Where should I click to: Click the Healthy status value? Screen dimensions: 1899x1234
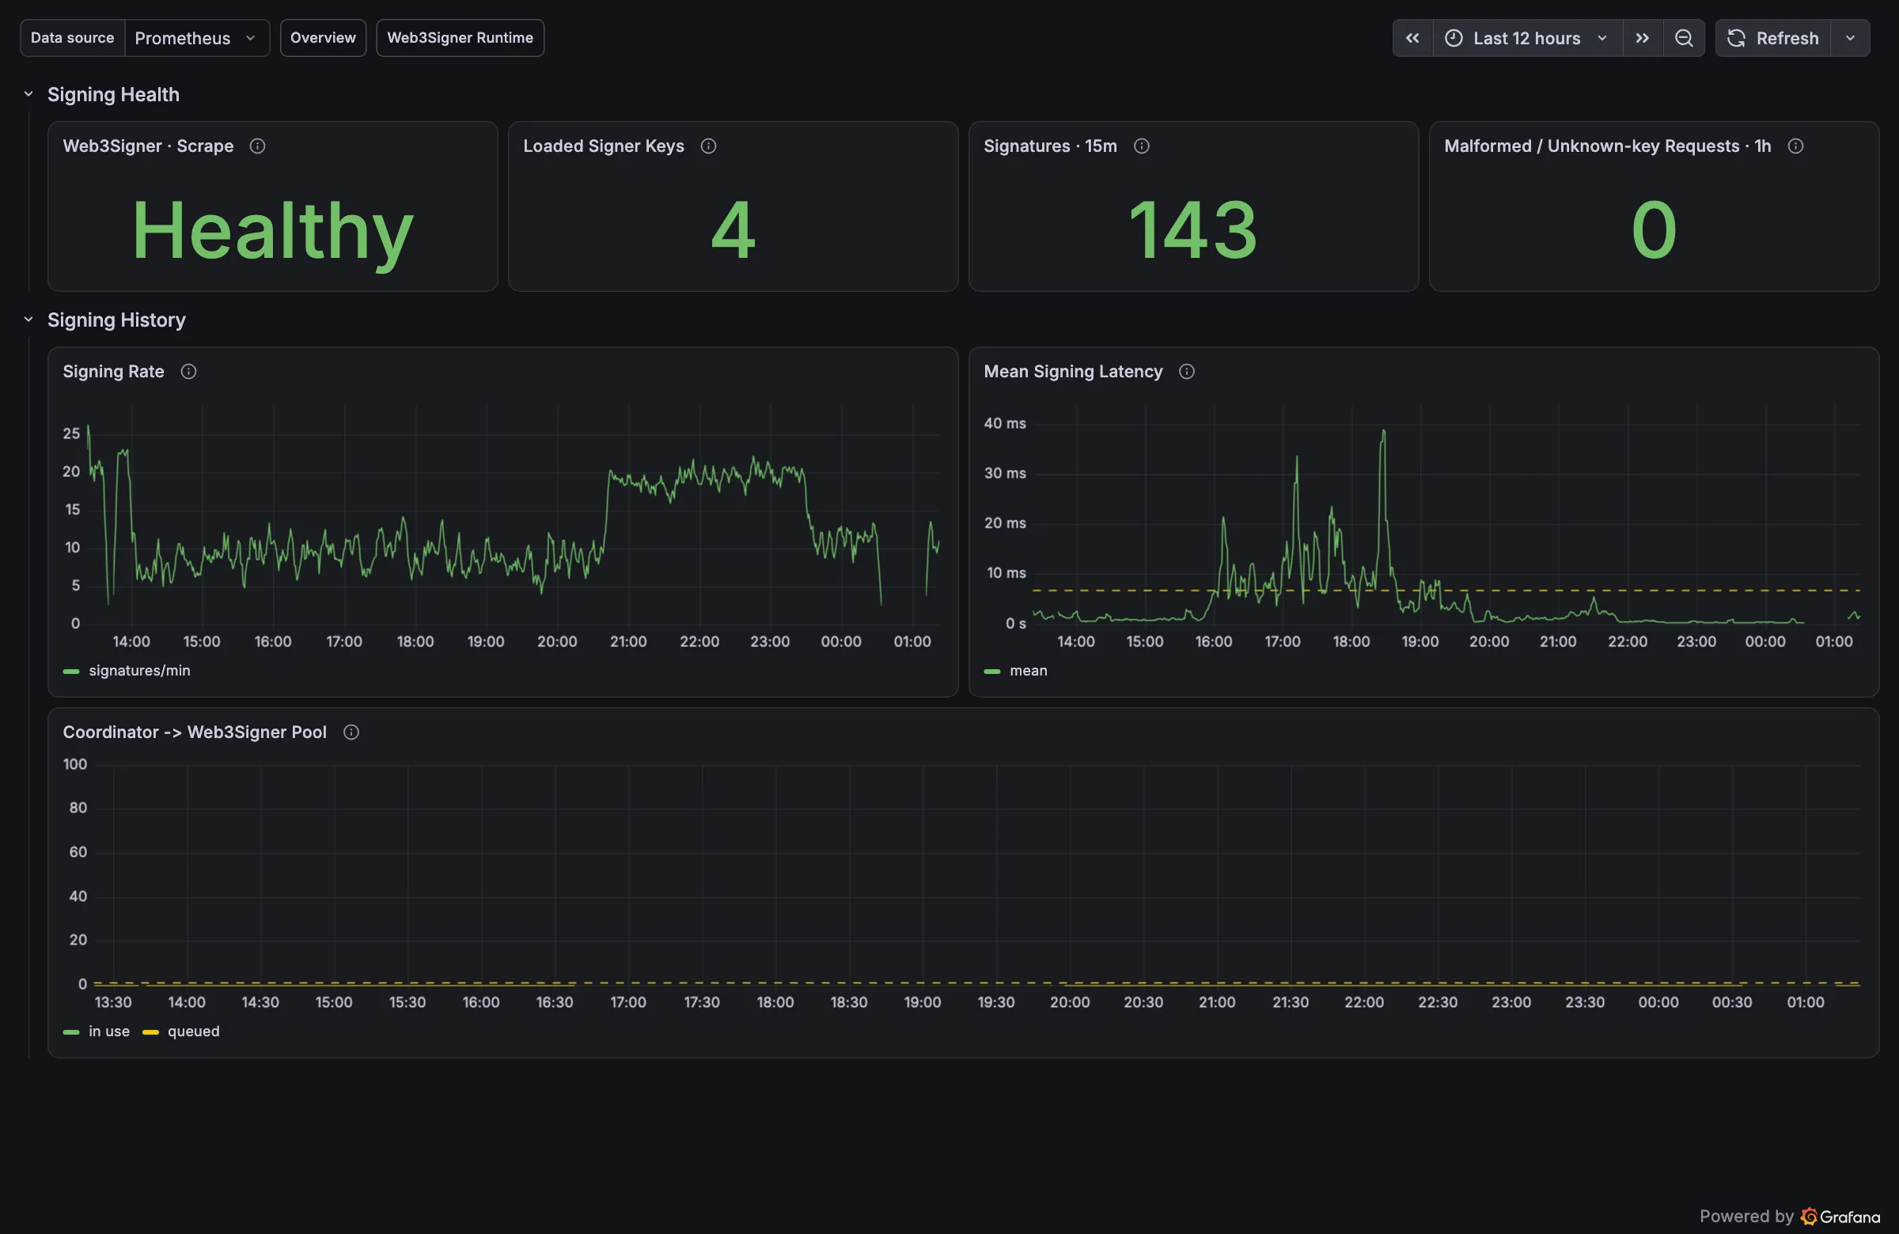click(272, 231)
